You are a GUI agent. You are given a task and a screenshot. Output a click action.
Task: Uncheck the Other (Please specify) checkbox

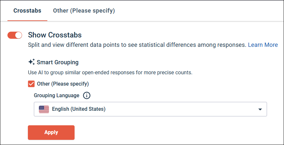[31, 84]
